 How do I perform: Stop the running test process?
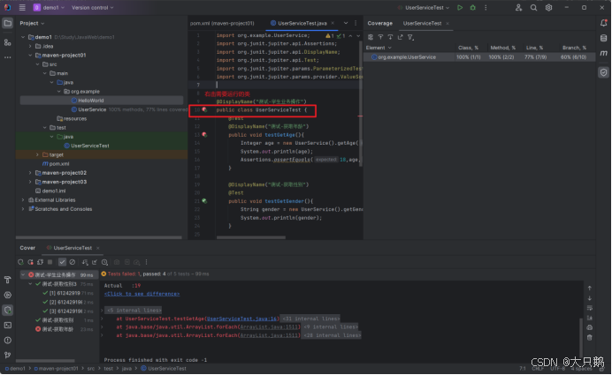(50, 262)
